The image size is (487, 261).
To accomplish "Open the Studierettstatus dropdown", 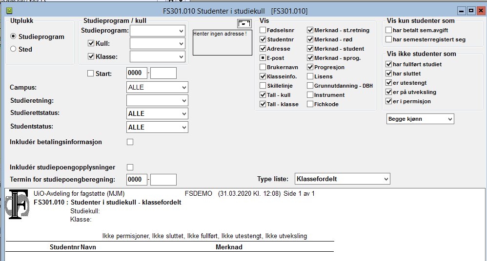I will point(157,113).
